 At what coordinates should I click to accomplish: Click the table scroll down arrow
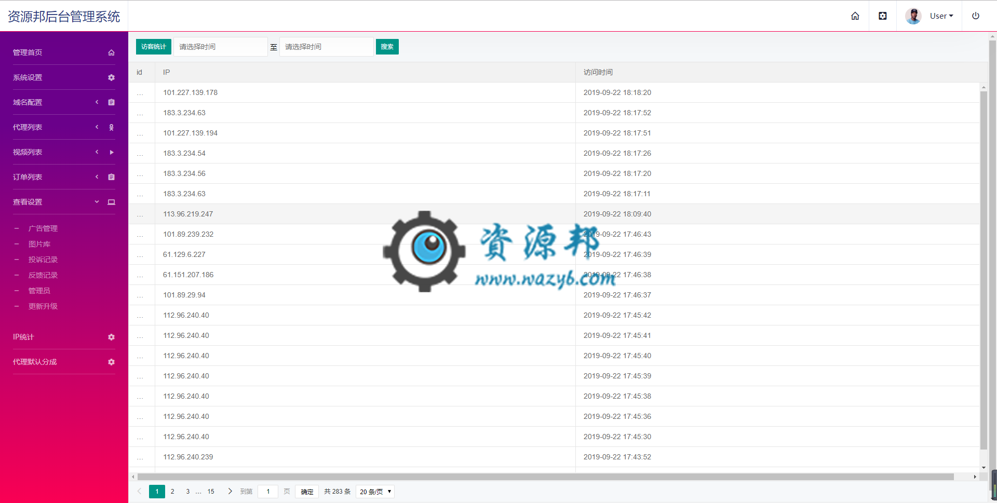coord(983,468)
